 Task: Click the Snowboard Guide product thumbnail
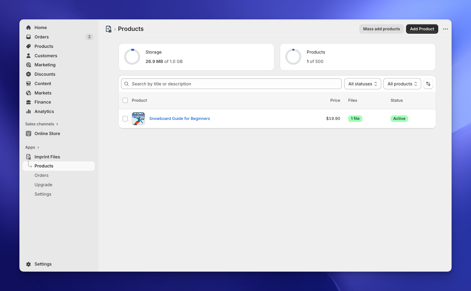[x=138, y=119]
